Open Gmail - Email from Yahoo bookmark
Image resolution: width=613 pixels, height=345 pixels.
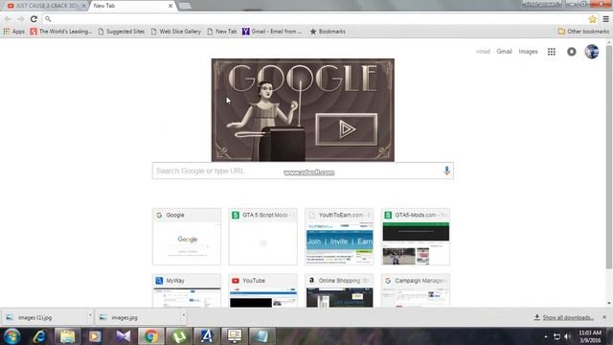pyautogui.click(x=272, y=32)
